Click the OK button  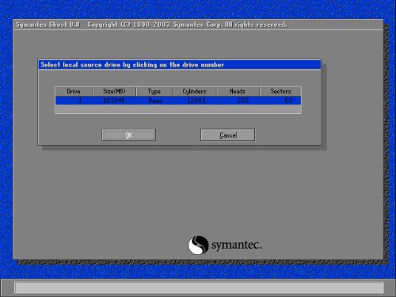(x=128, y=135)
